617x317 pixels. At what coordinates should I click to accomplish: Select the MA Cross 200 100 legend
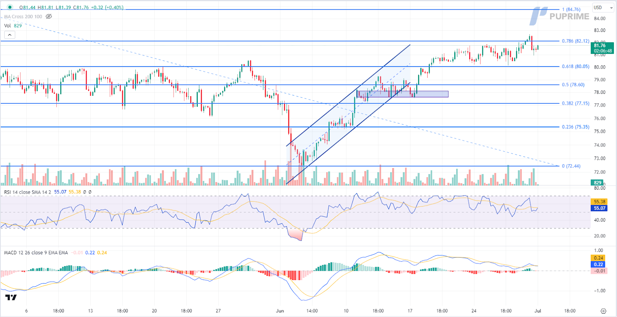coord(23,17)
